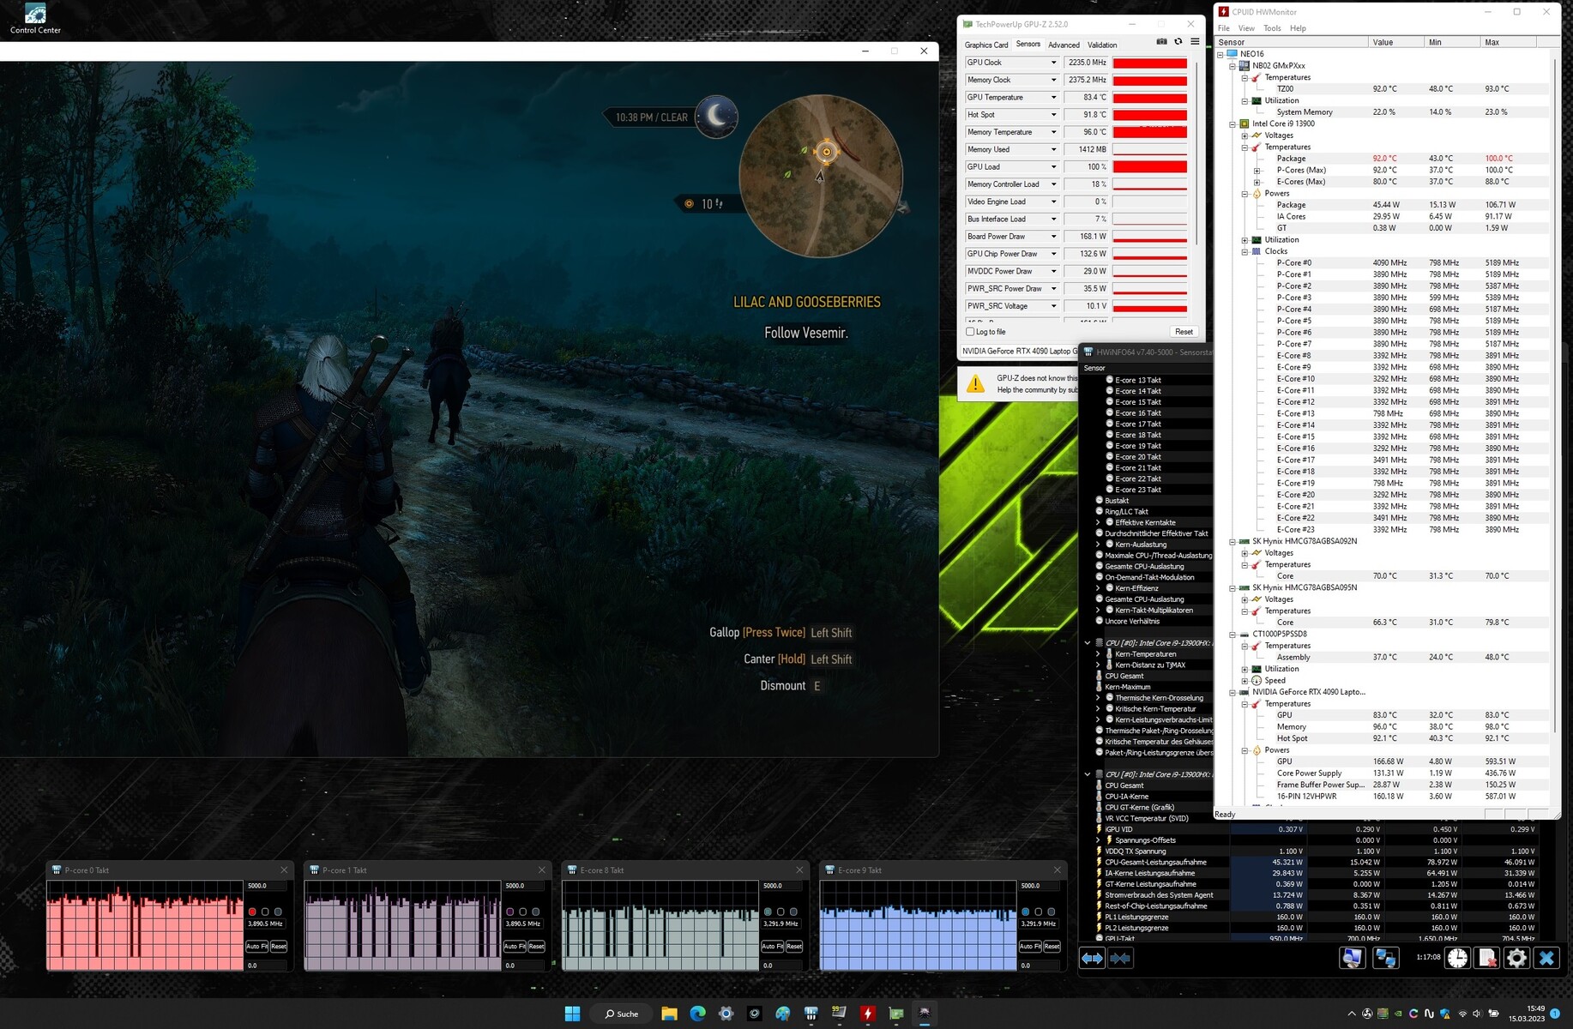Image resolution: width=1573 pixels, height=1029 pixels.
Task: Switch to the Graphics Card tab in GPU-Z
Action: [x=986, y=45]
